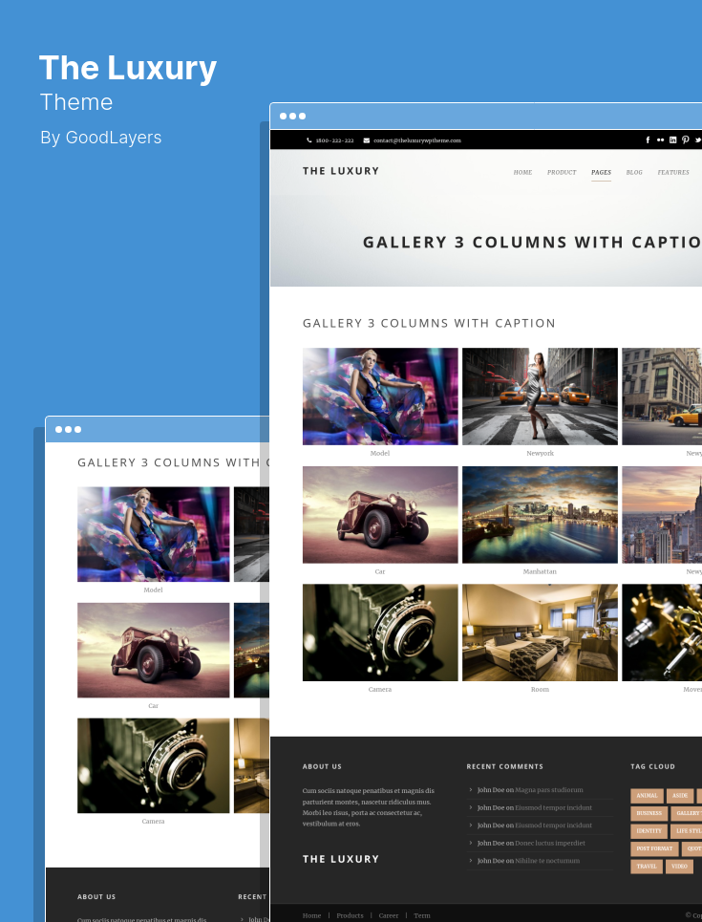
Task: Click the phone icon beside 1800-222-222
Action: (309, 140)
